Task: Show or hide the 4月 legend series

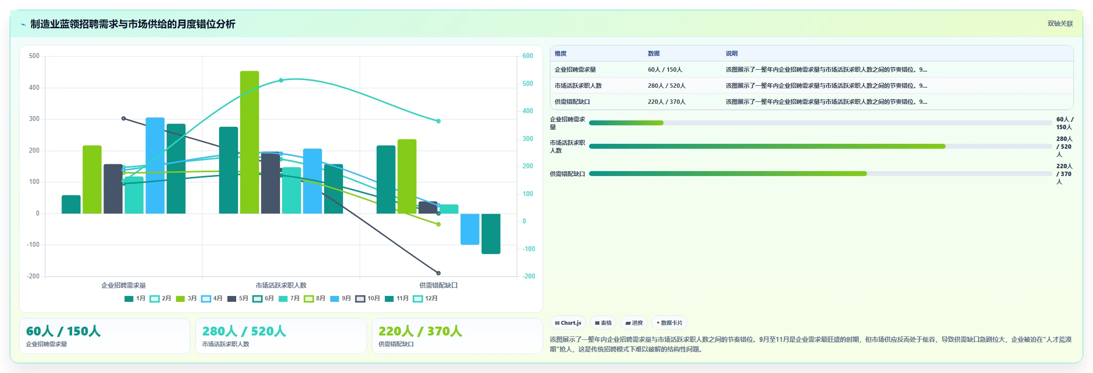Action: [x=212, y=298]
